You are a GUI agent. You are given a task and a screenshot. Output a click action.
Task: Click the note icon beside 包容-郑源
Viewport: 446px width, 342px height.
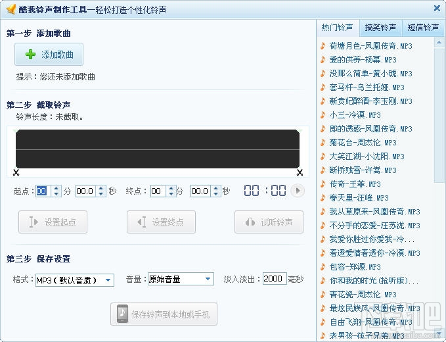pyautogui.click(x=323, y=267)
